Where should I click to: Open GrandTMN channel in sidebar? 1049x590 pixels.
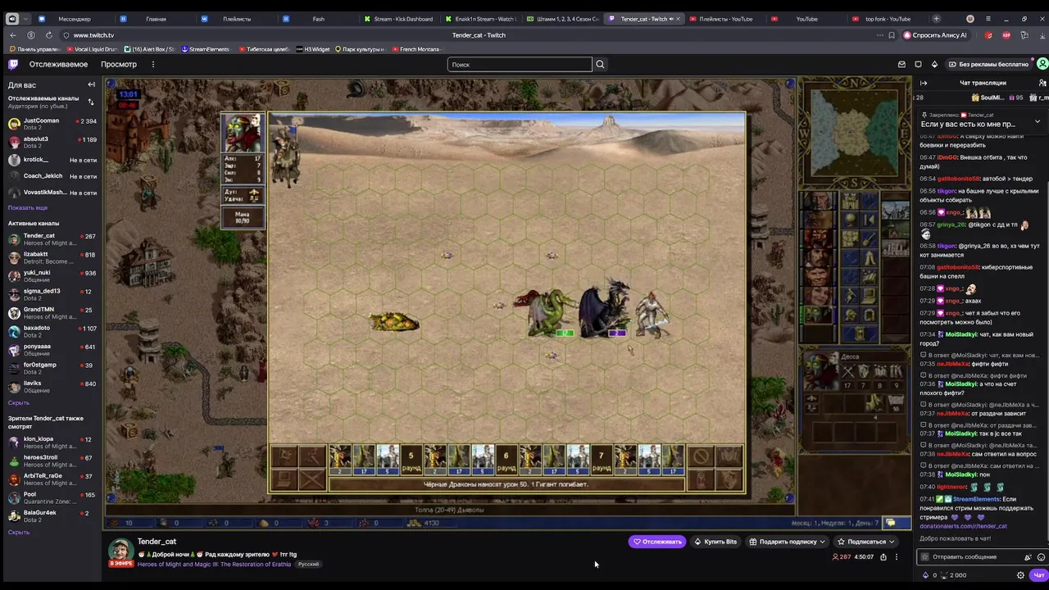pyautogui.click(x=52, y=313)
